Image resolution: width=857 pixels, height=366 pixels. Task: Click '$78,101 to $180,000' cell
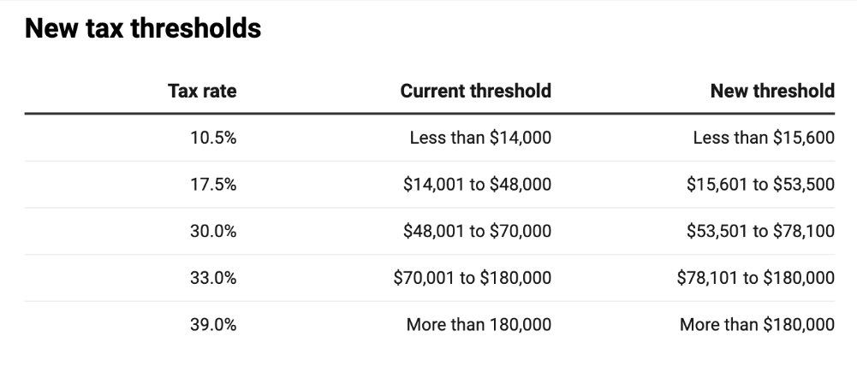coord(755,278)
